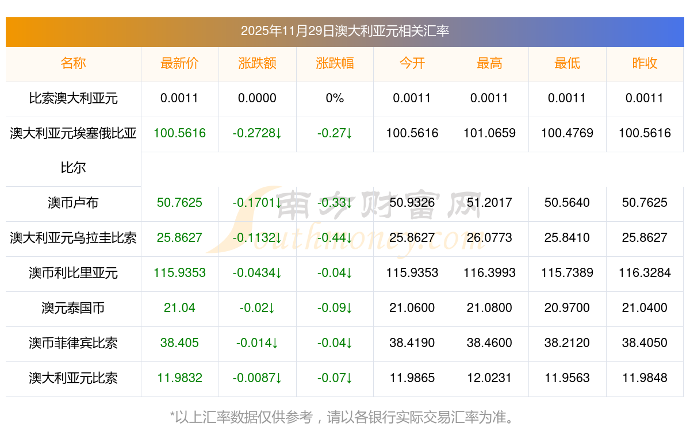
Task: Click the 昨收 column header
Action: pyautogui.click(x=645, y=63)
